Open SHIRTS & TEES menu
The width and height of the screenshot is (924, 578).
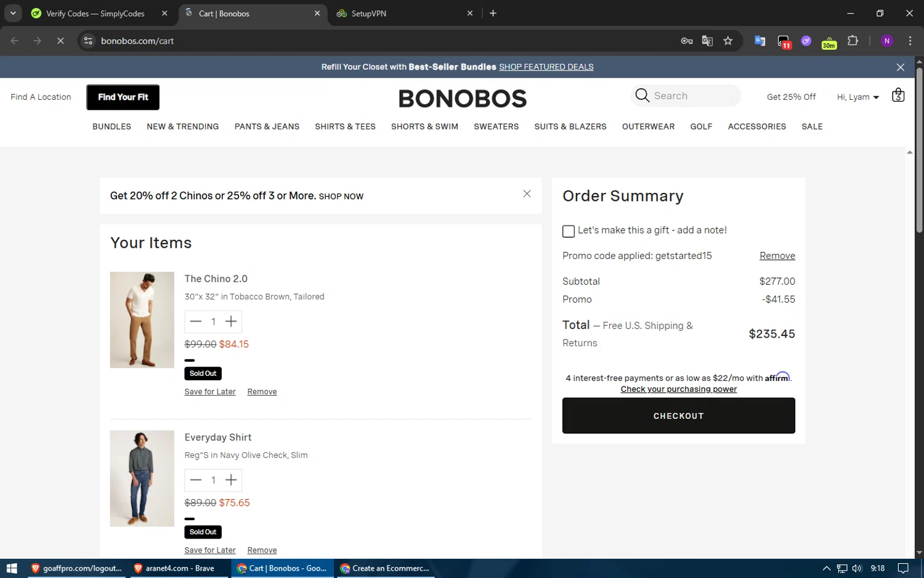[345, 126]
